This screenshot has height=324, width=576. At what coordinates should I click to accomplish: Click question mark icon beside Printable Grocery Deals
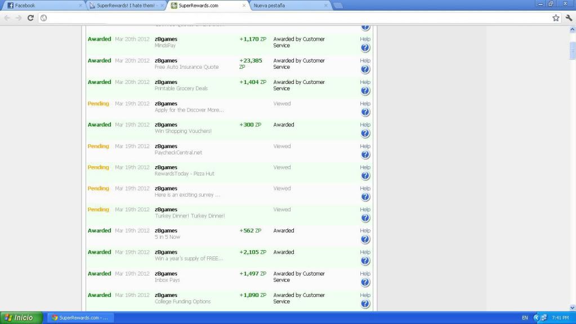click(x=365, y=91)
